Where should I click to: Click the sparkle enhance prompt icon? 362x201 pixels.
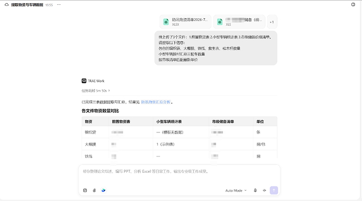264,191
